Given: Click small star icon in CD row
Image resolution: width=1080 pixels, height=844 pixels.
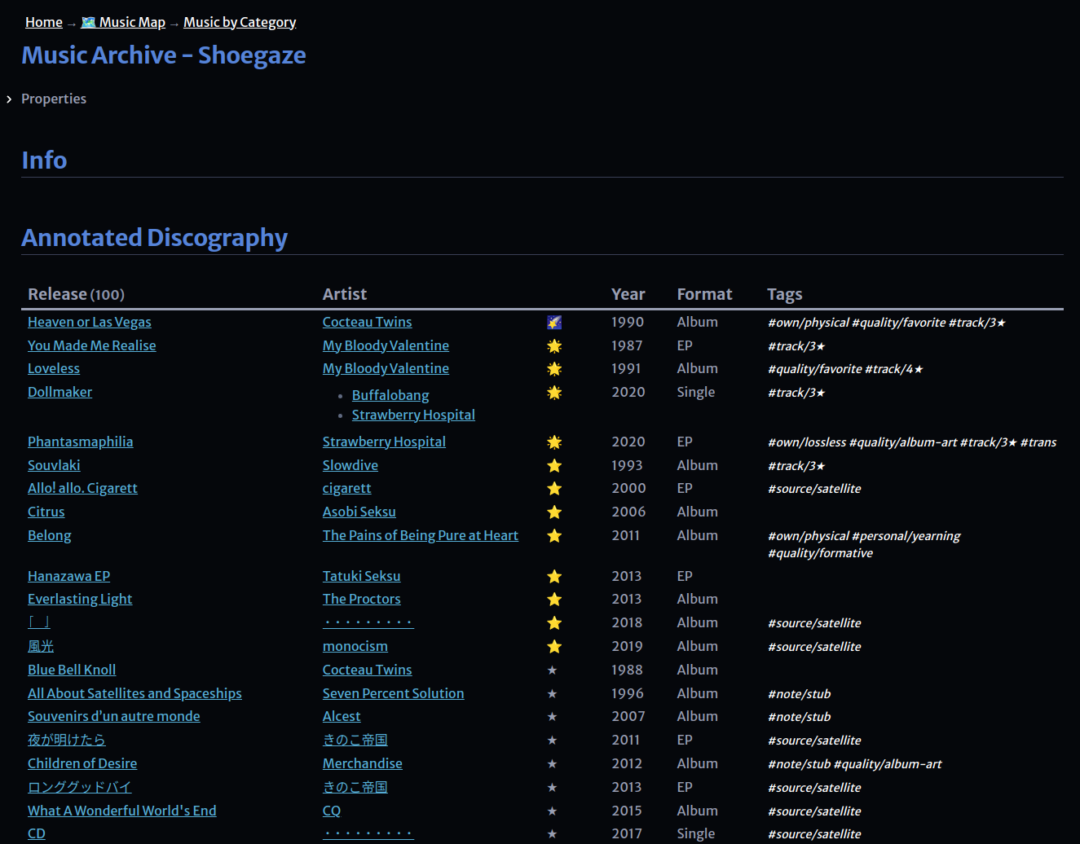Looking at the screenshot, I should [x=552, y=834].
